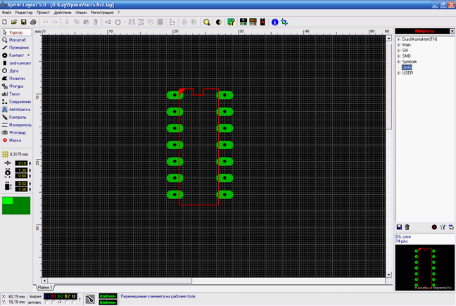This screenshot has height=306, width=456.
Task: Click the red M macro toolbar icon
Action: (262, 22)
